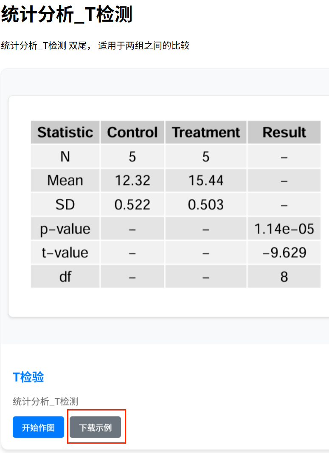
Task: Open the T检验 blue title link
Action: point(28,377)
